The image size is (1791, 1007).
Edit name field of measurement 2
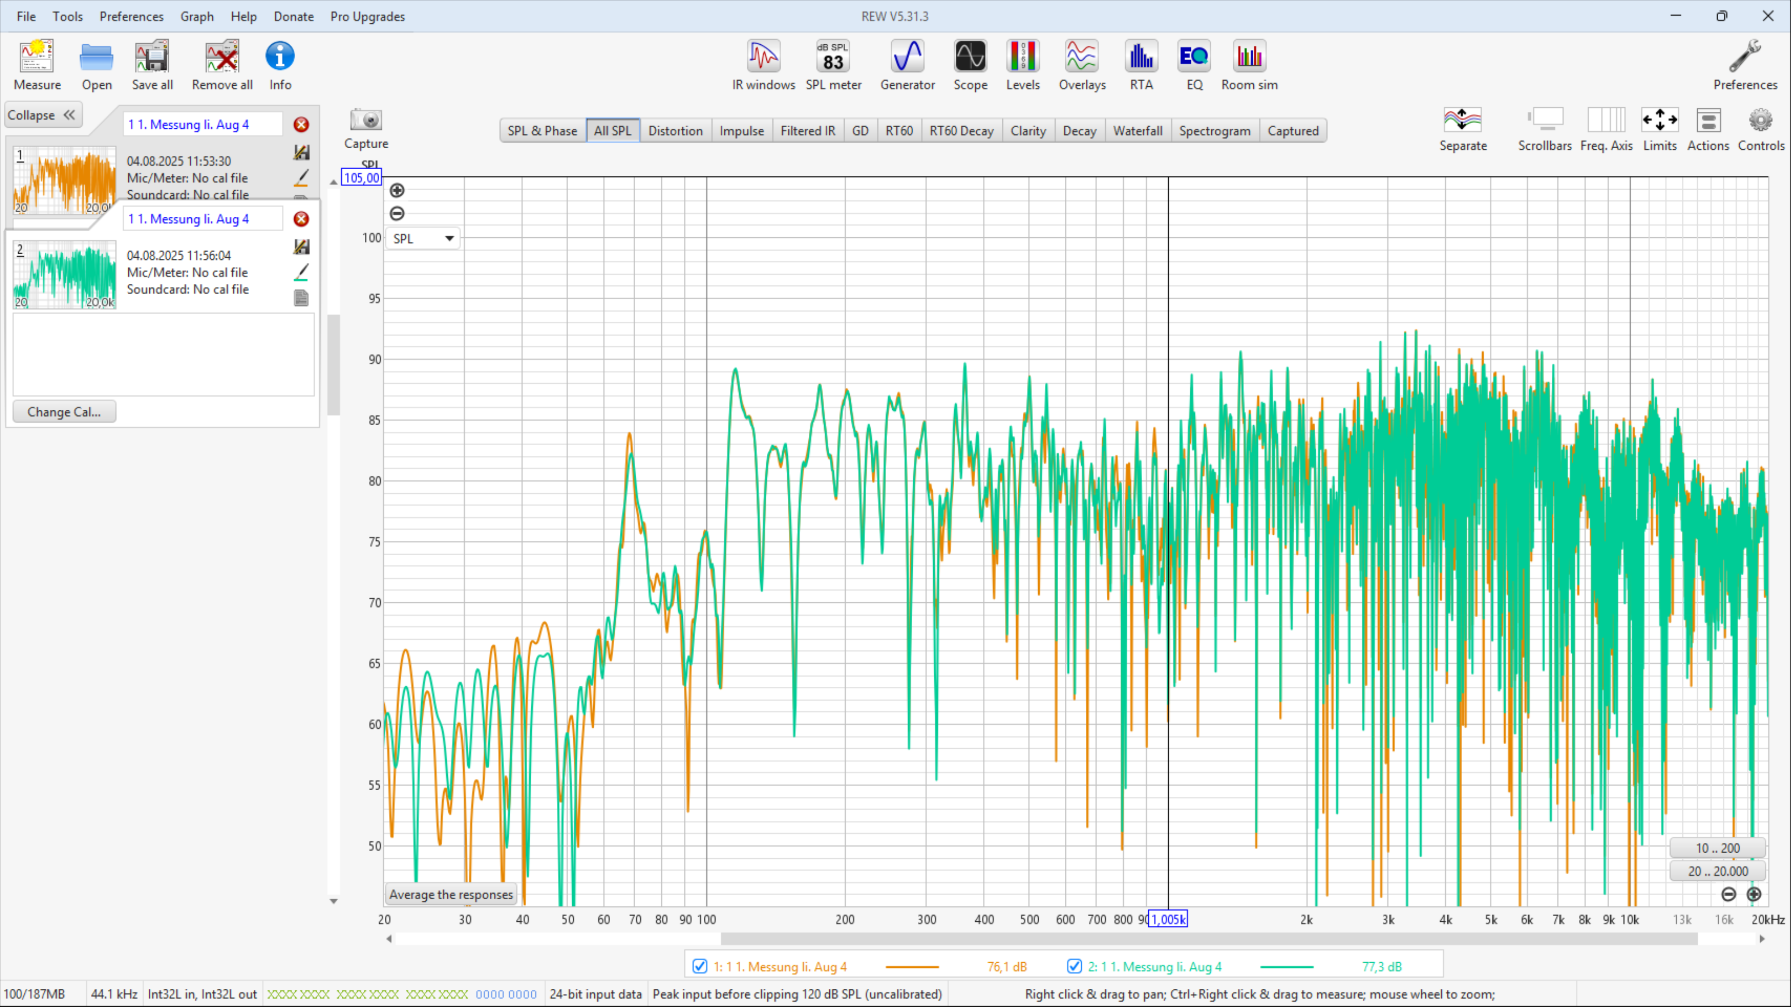(x=202, y=219)
